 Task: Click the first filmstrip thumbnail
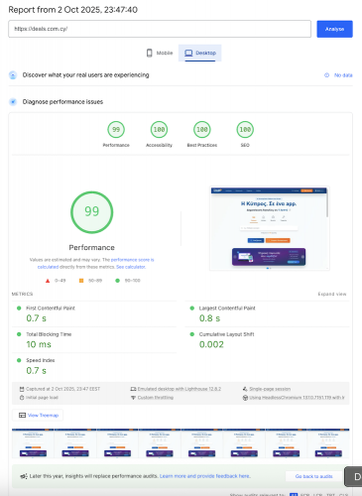point(33,443)
